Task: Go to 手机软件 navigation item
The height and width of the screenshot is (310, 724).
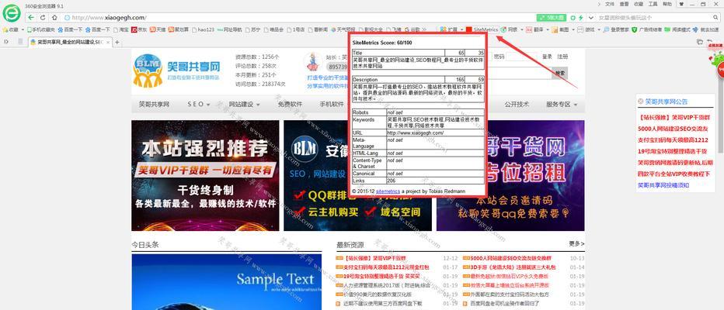Action: pyautogui.click(x=332, y=104)
